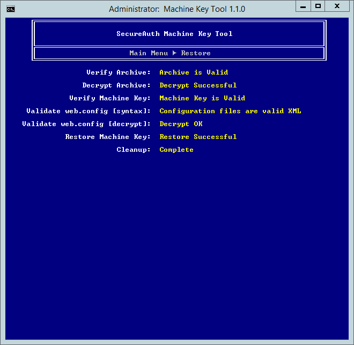This screenshot has width=354, height=345.
Task: Click the Cleanup label
Action: [134, 150]
